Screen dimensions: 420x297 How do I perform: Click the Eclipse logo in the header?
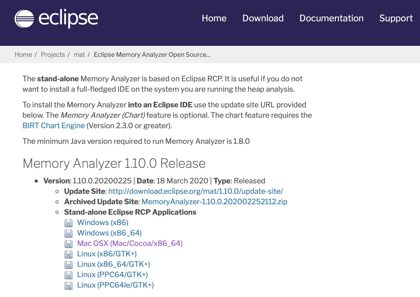56,18
